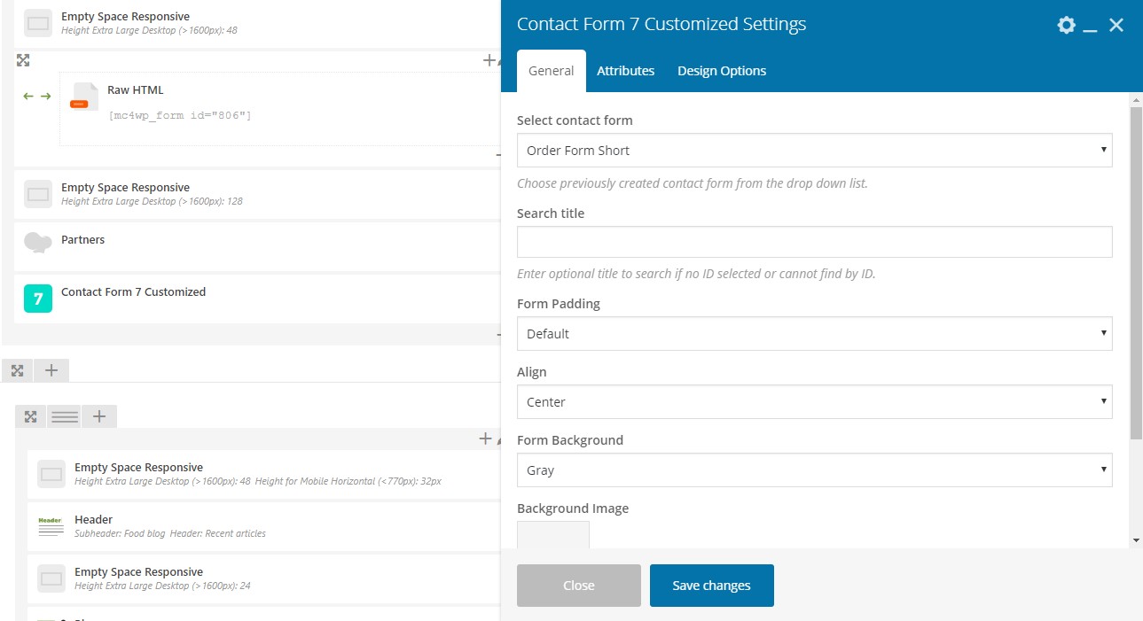Click plus button next to row layout icon
The height and width of the screenshot is (621, 1143).
(x=99, y=416)
